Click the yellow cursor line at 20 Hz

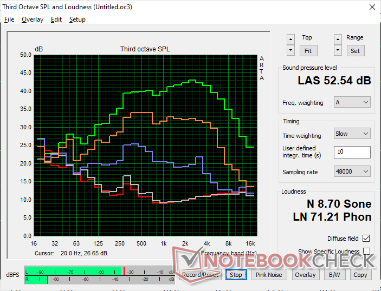pos(41,145)
